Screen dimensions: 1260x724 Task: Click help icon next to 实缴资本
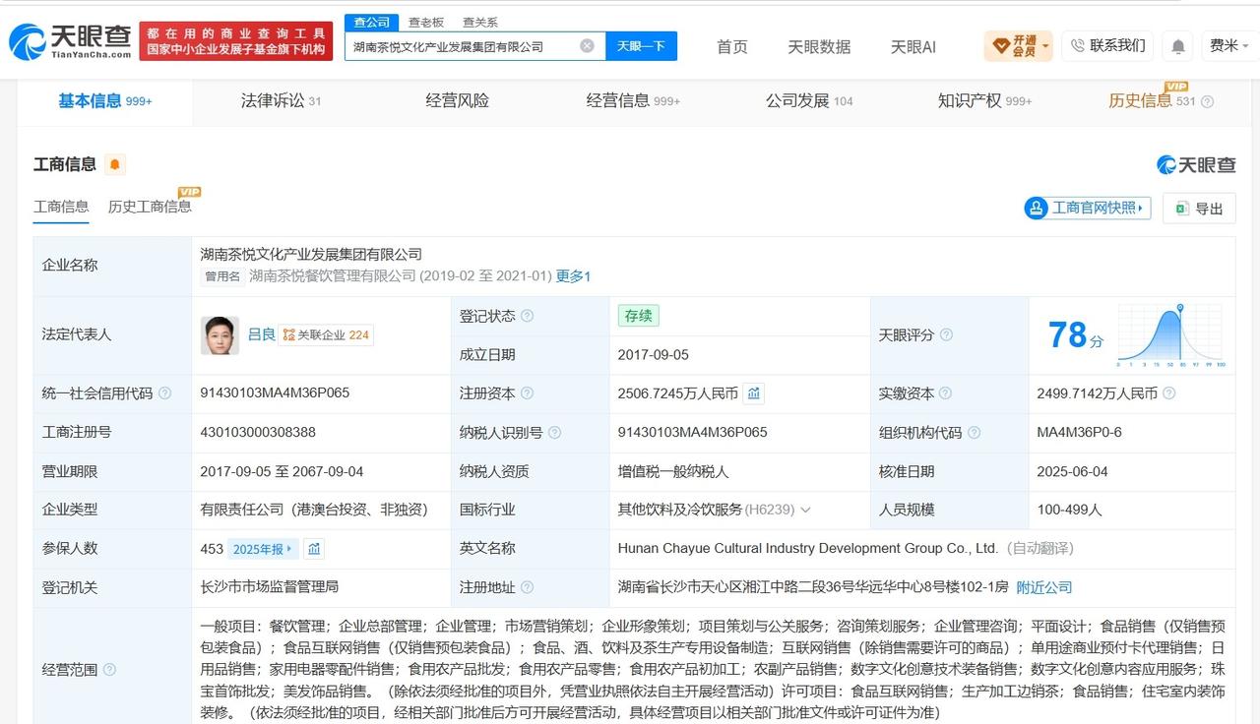tap(946, 392)
